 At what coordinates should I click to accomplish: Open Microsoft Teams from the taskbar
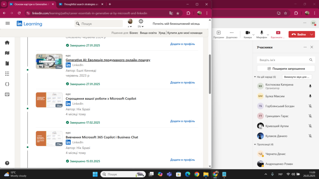coord(169,174)
